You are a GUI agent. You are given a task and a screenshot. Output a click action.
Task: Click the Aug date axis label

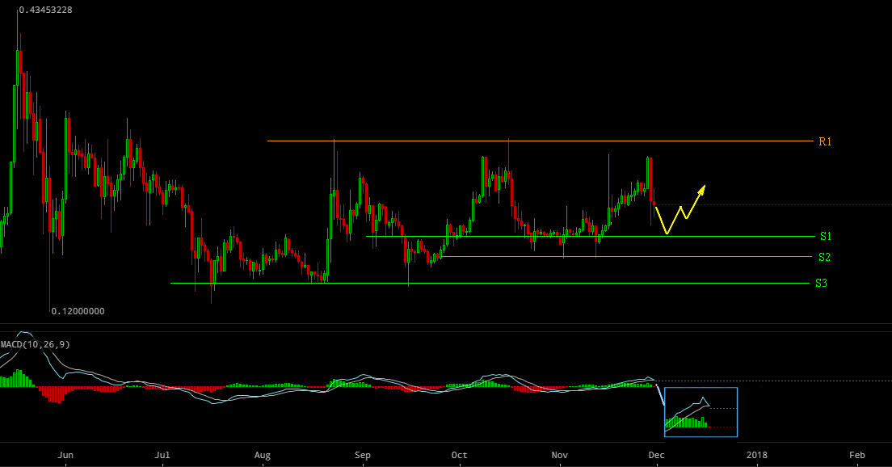point(263,455)
